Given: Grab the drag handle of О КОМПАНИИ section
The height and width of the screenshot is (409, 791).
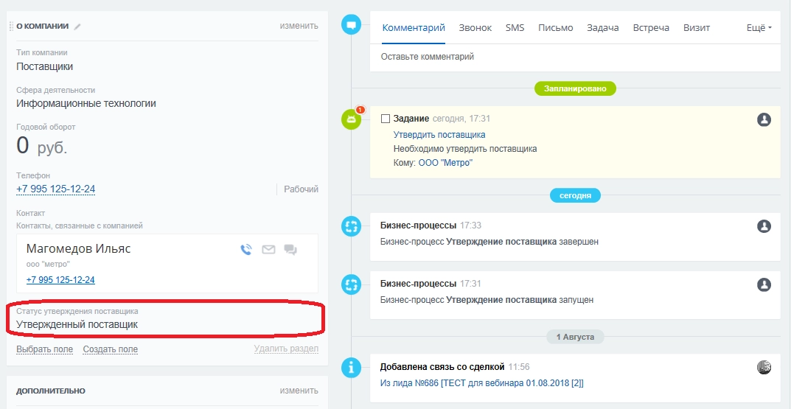Looking at the screenshot, I should pos(12,27).
